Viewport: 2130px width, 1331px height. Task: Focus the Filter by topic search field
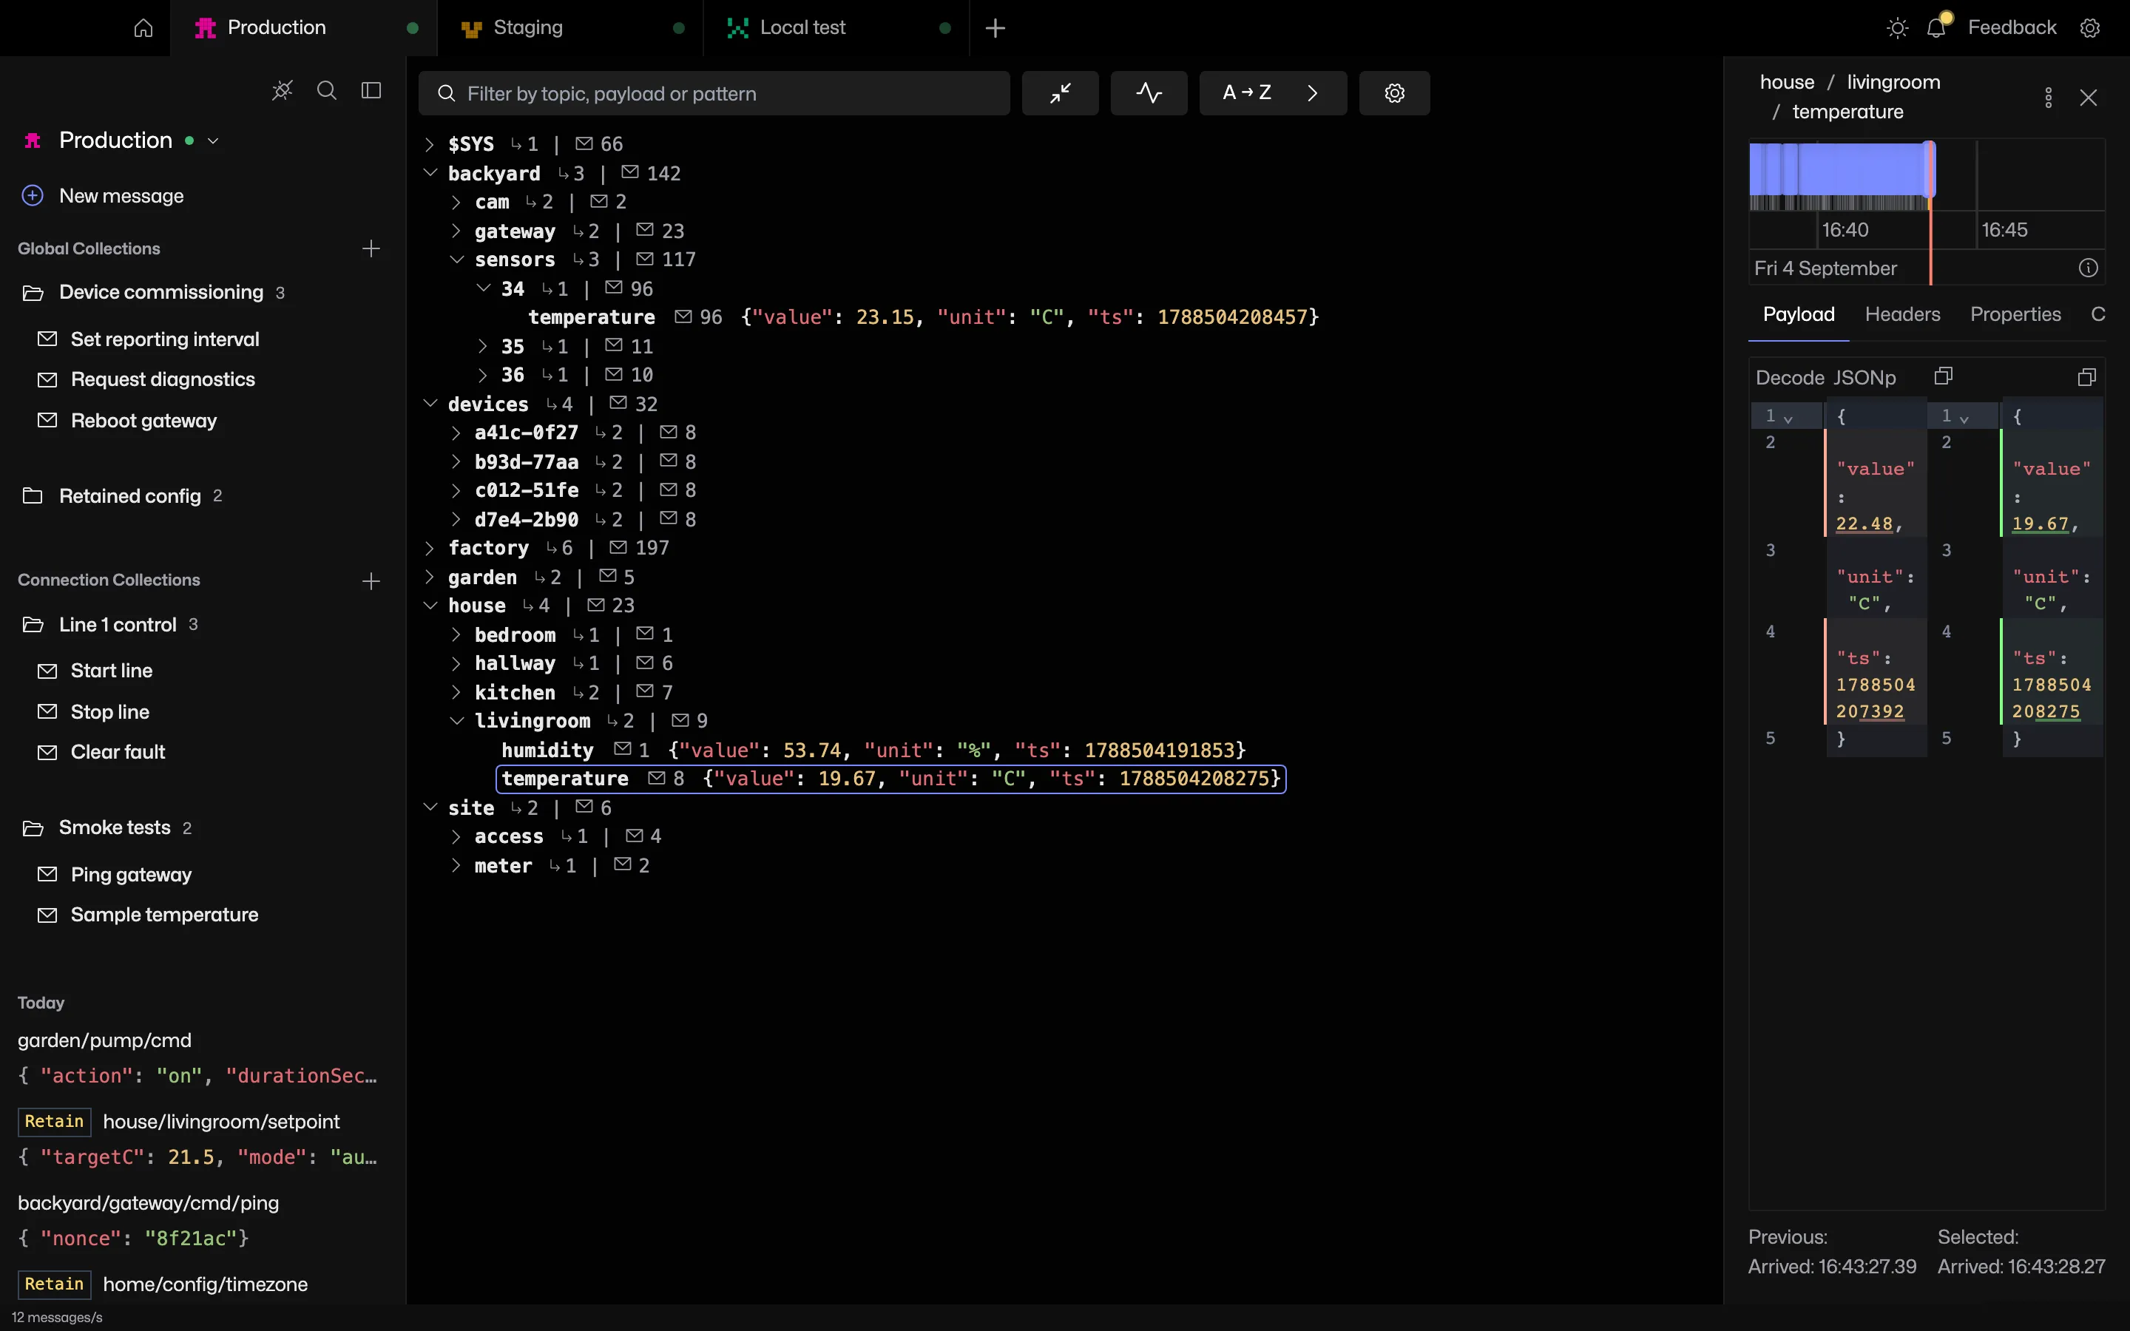[714, 93]
